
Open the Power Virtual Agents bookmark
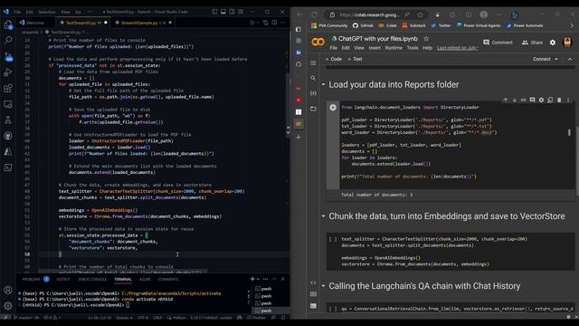[479, 25]
